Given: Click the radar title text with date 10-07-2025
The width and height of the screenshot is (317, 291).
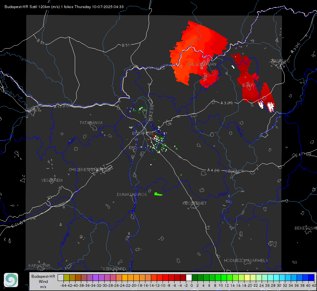Looking at the screenshot, I should click(64, 7).
